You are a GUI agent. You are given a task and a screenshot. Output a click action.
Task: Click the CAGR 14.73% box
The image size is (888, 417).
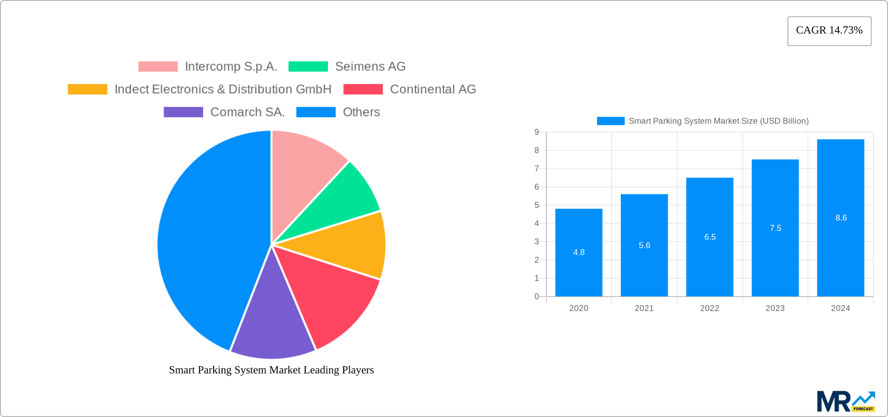pos(829,31)
